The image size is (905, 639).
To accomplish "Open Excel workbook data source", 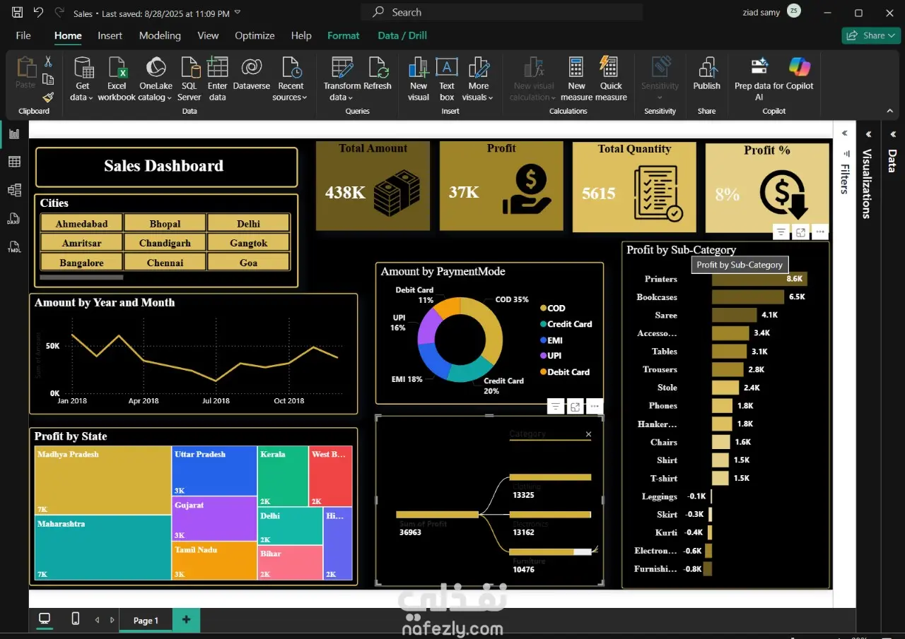I will [x=117, y=79].
